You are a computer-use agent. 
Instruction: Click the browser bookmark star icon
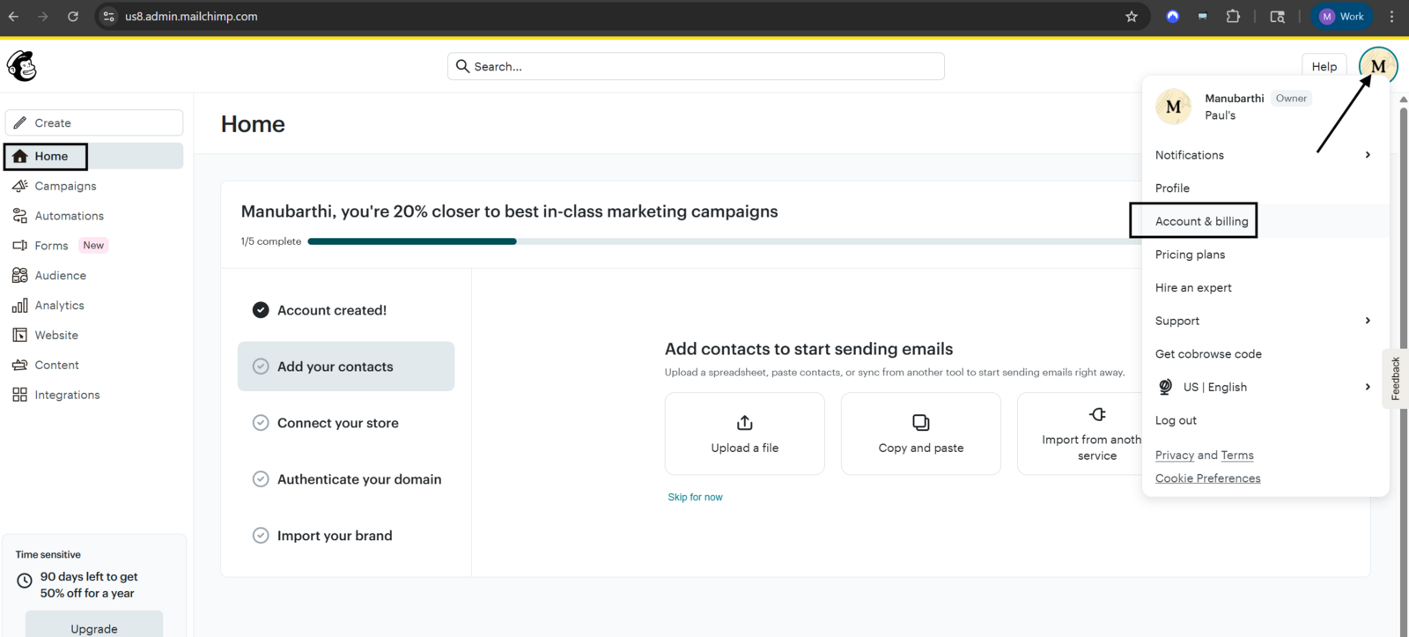point(1132,17)
